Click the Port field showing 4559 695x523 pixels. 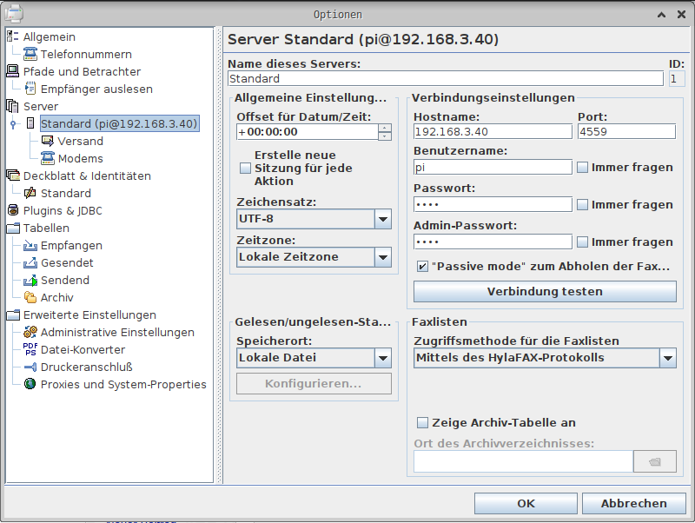[626, 132]
